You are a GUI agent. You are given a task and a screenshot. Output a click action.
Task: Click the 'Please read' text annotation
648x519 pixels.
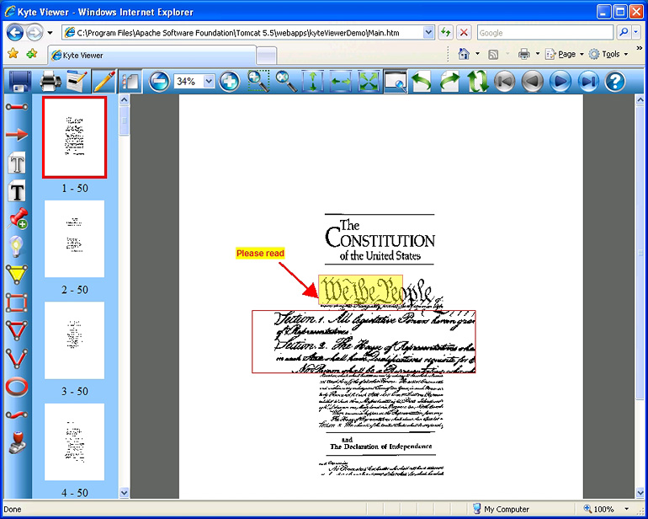click(260, 254)
